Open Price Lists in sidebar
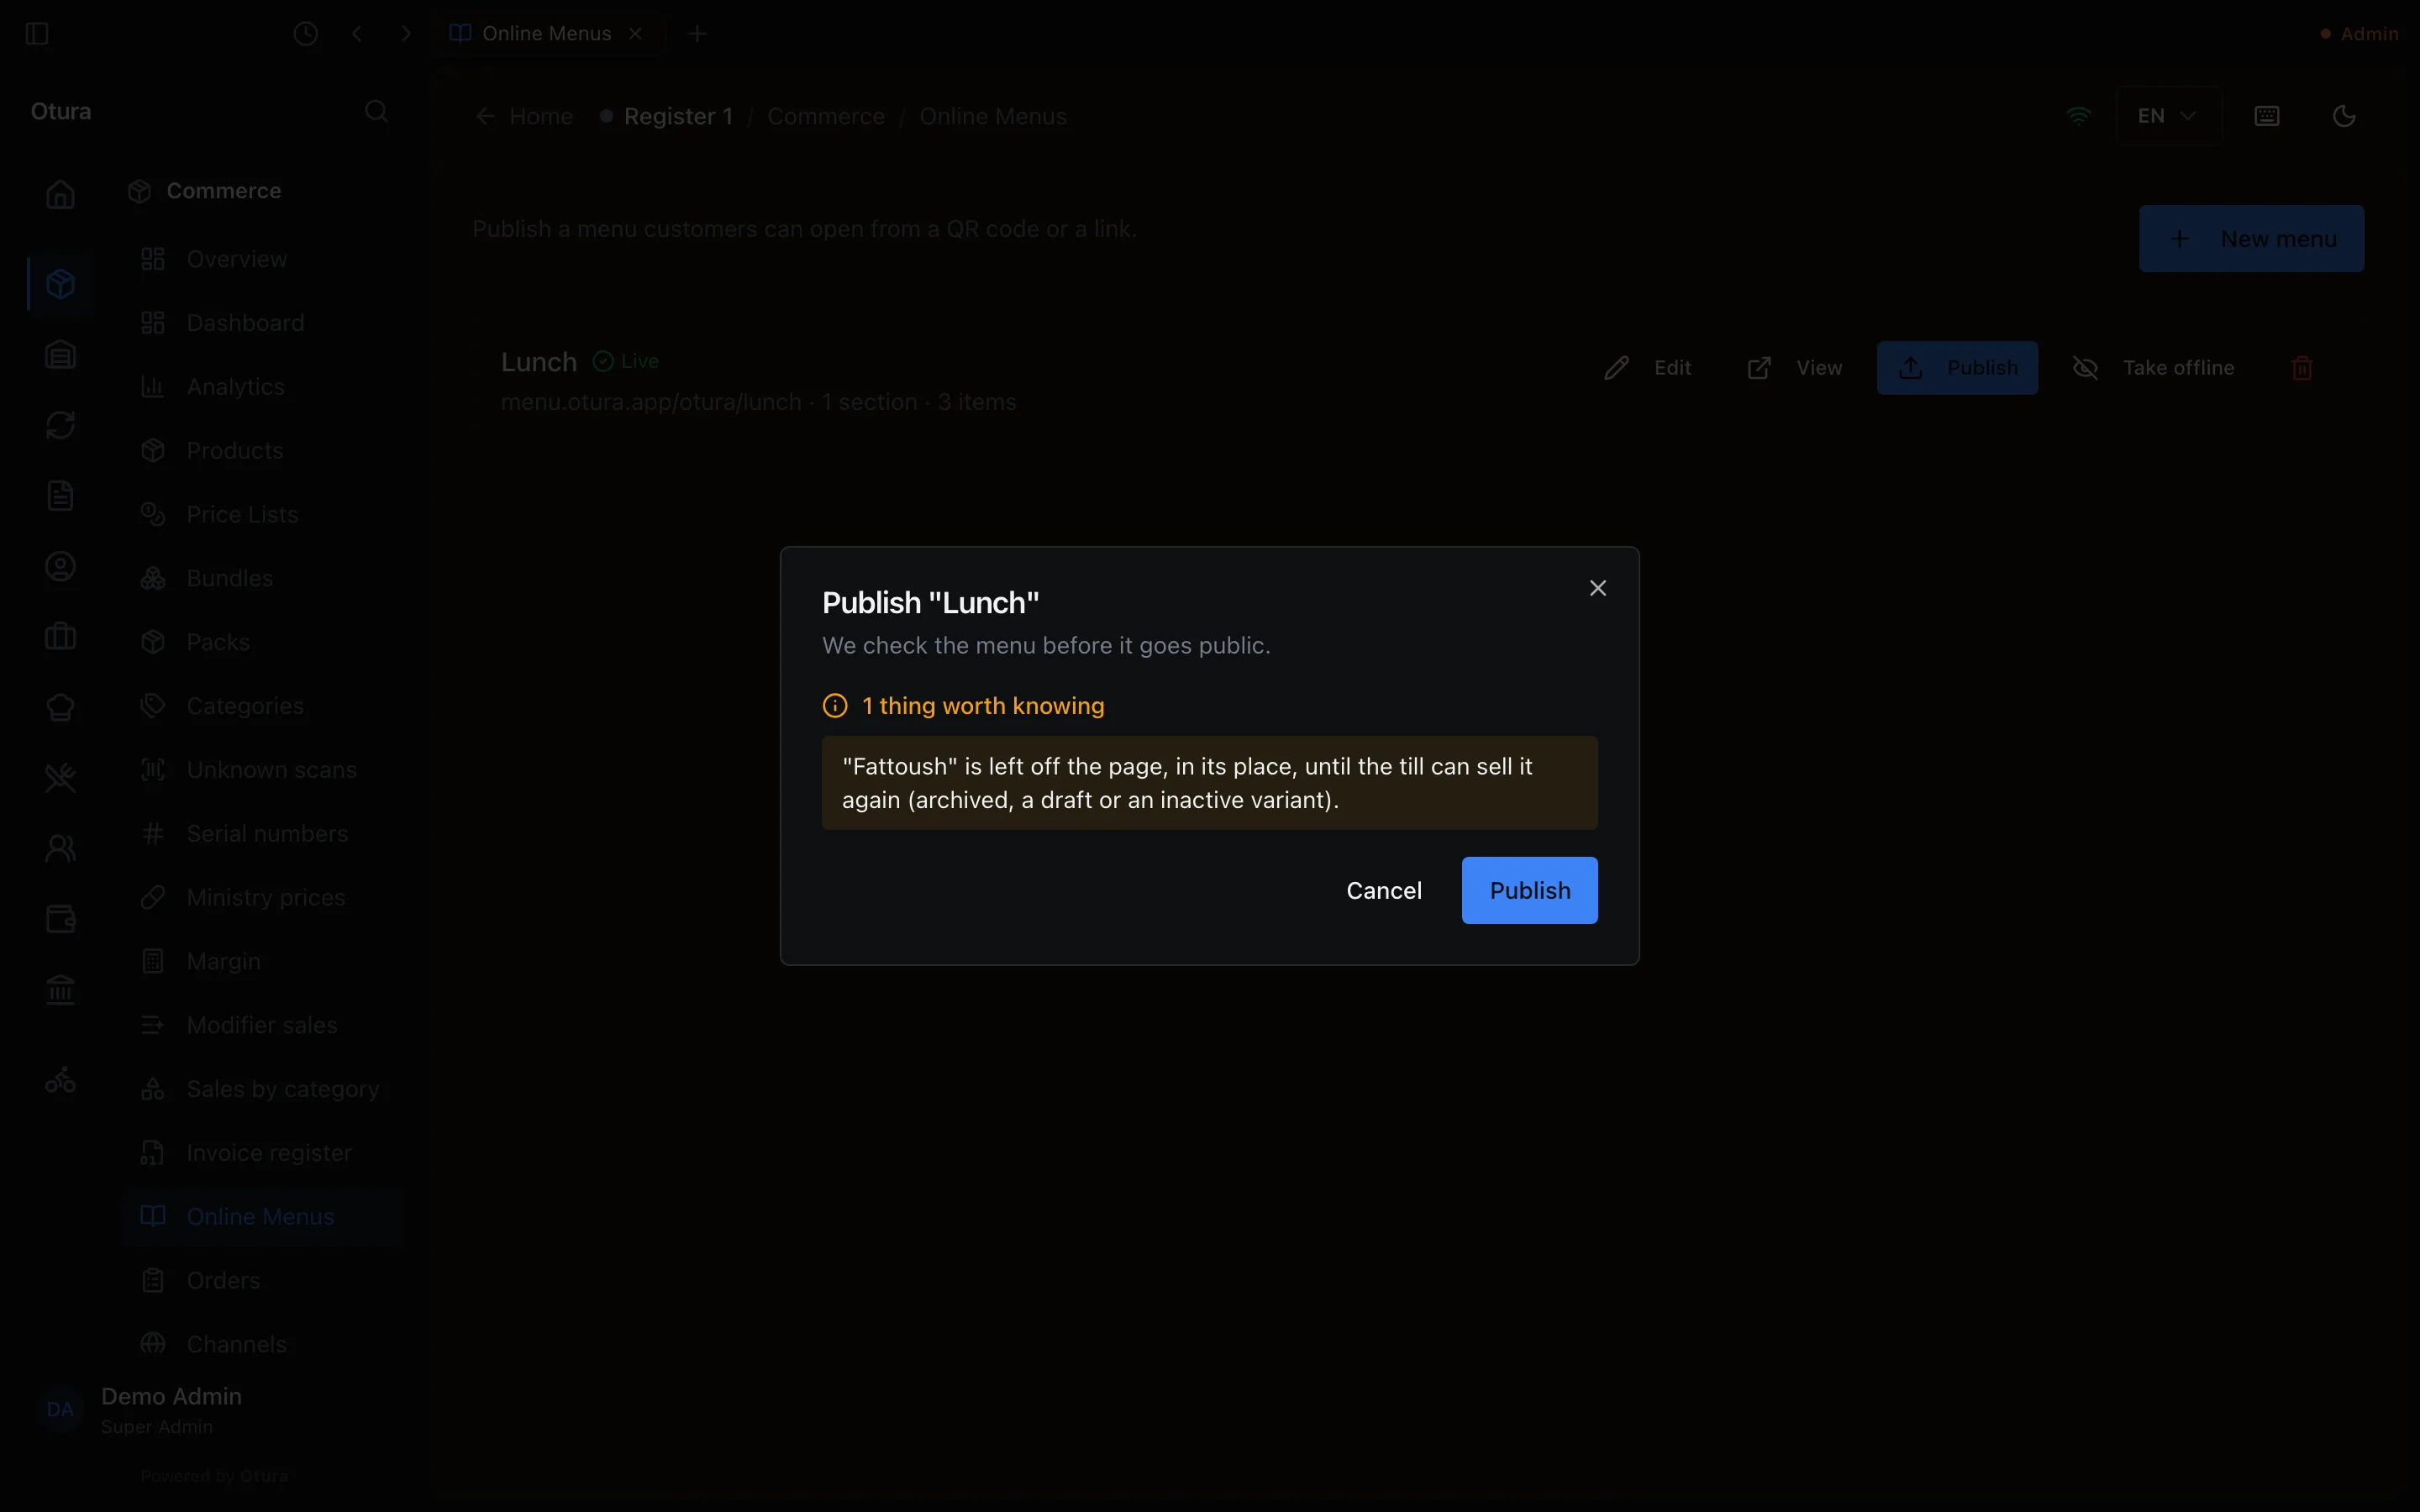Image resolution: width=2420 pixels, height=1512 pixels. (263, 515)
